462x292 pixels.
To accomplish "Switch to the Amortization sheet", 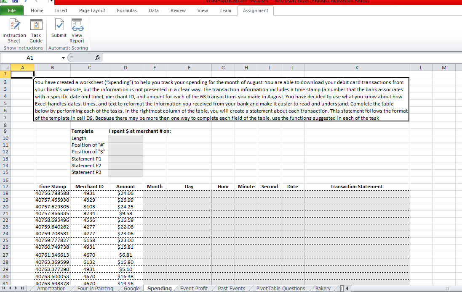I will pos(51,289).
